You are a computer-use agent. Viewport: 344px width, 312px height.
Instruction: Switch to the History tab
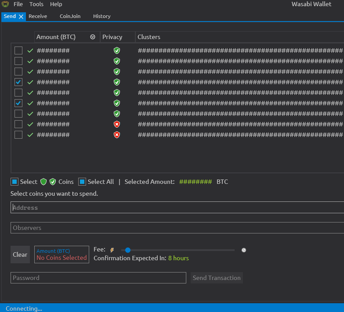click(x=102, y=16)
